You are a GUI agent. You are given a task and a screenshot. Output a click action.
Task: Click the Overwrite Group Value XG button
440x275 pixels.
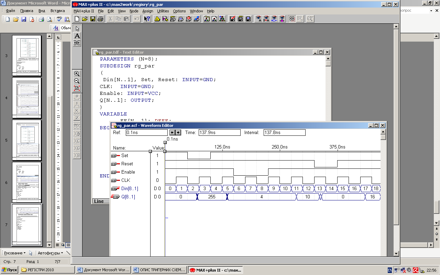(77, 148)
